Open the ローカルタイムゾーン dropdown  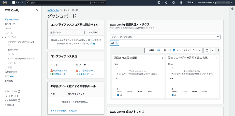[189, 51]
